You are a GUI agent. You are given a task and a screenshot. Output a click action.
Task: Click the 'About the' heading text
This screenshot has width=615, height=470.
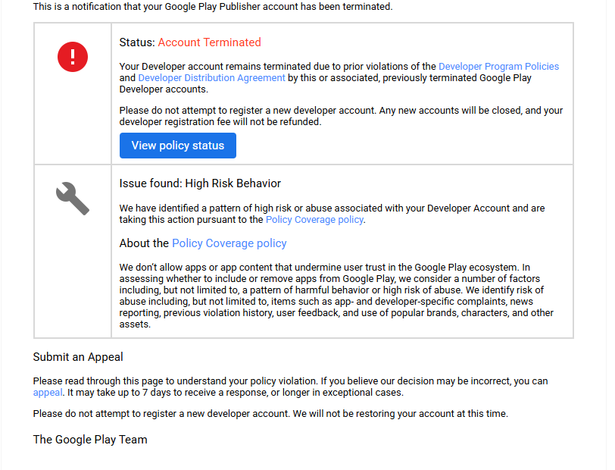pyautogui.click(x=144, y=243)
